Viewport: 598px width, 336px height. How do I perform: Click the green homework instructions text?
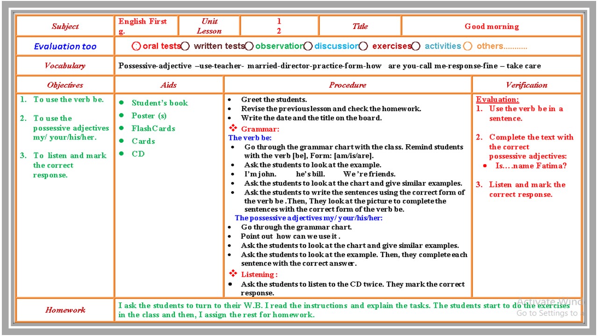(x=344, y=310)
